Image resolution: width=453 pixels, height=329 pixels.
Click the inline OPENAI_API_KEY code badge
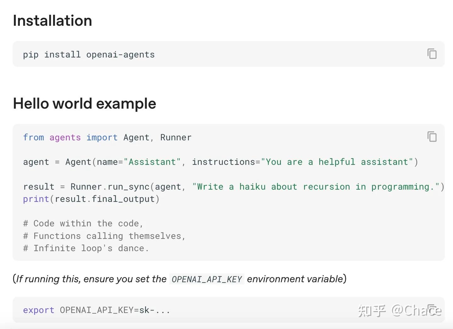(x=207, y=279)
